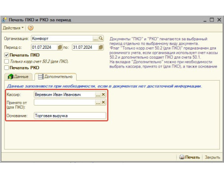The height and width of the screenshot is (179, 224).
Task: Click the Печать printer button
Action: pyautogui.click(x=190, y=157)
